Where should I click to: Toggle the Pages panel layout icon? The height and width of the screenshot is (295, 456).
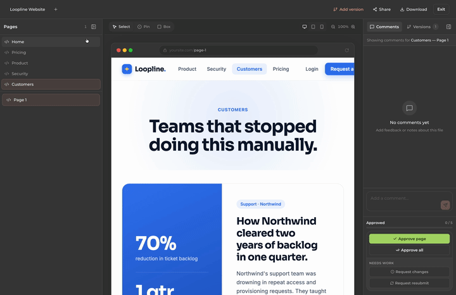pyautogui.click(x=94, y=27)
